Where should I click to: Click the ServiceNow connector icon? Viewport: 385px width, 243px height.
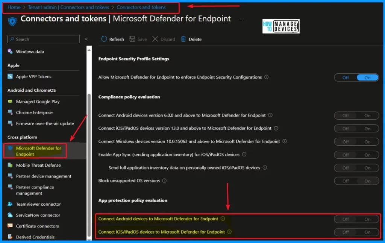pos(10,215)
